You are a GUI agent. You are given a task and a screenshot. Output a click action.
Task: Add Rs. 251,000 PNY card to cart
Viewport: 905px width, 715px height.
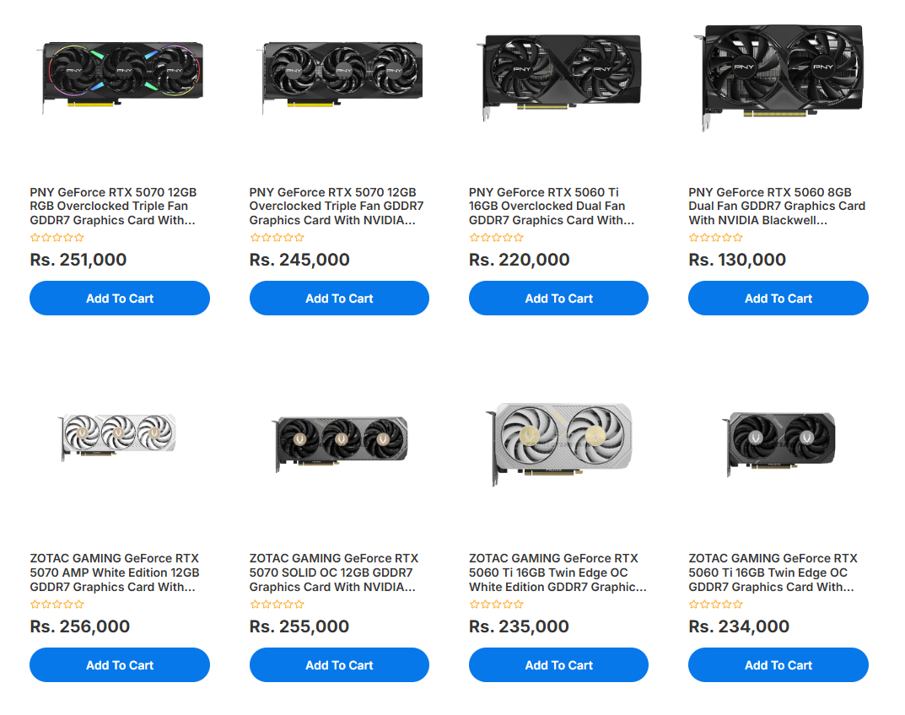pos(120,298)
